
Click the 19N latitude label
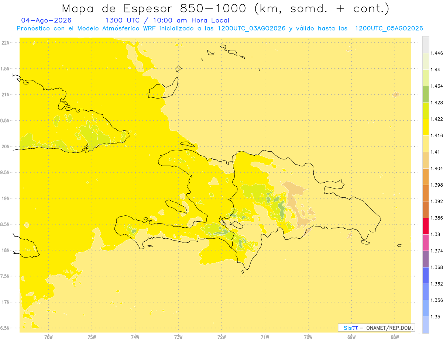[6, 198]
